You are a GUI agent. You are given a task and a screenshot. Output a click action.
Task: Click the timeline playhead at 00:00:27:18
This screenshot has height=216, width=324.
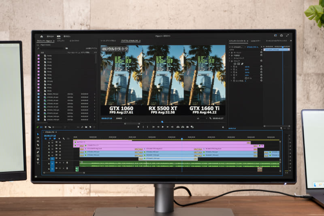pos(182,139)
